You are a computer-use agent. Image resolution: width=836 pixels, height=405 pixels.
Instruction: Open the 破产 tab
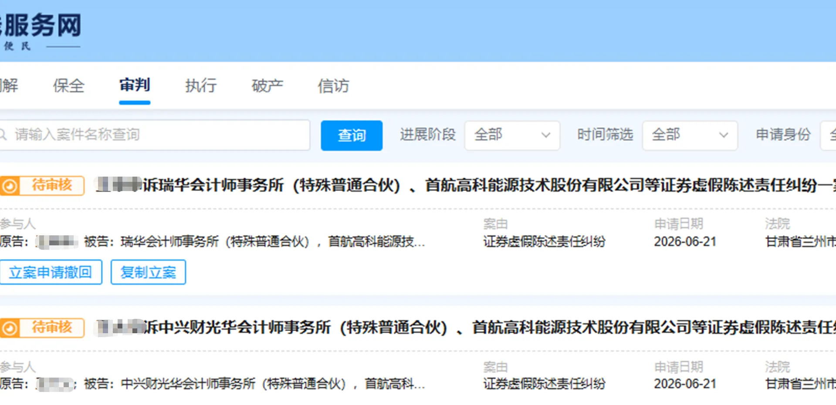(x=267, y=86)
